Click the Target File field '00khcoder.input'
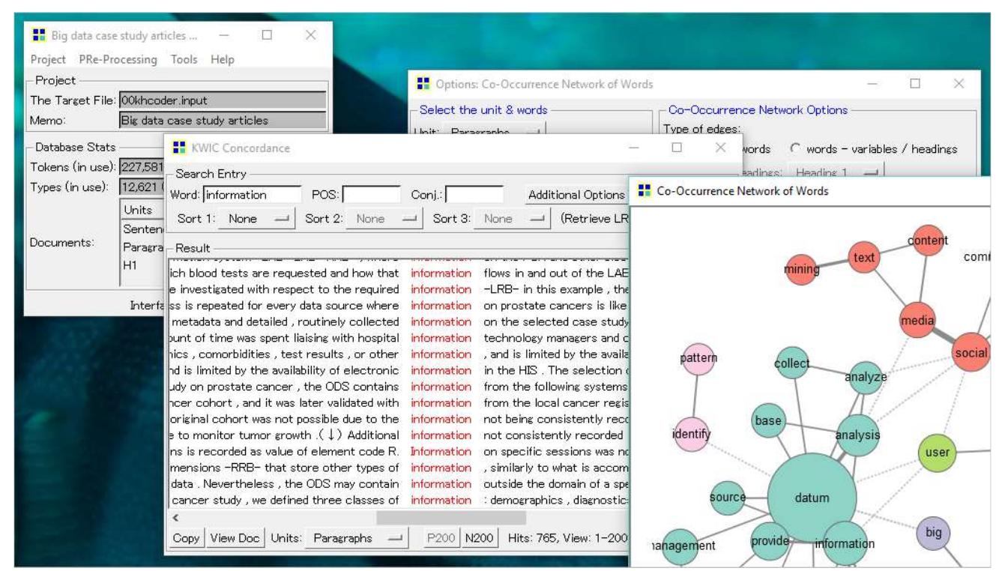Screen dimensions: 1005x571 [x=223, y=100]
